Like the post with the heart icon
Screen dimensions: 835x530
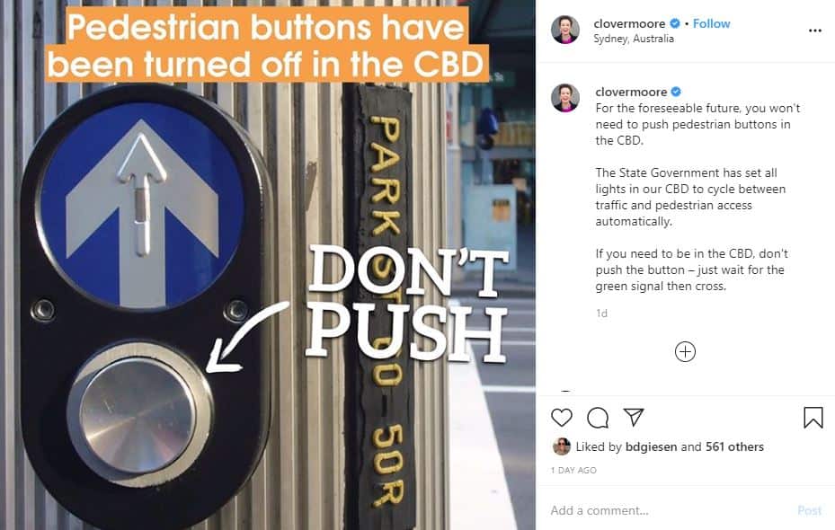[x=561, y=418]
